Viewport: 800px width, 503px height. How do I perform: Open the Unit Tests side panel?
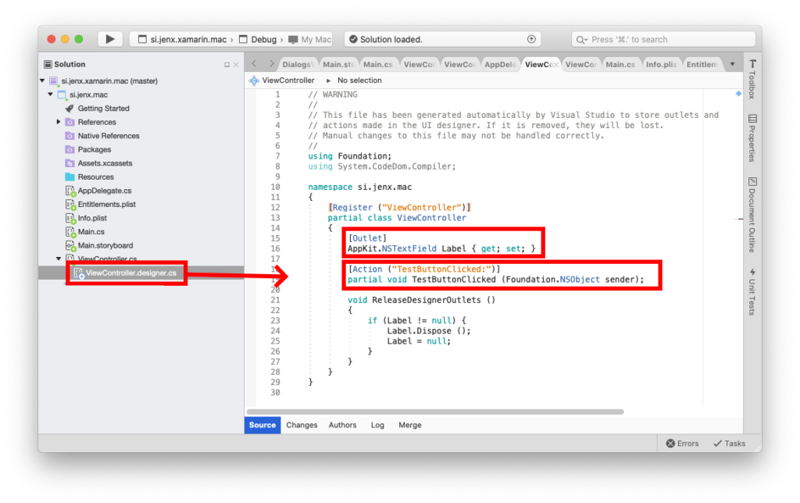[x=752, y=291]
